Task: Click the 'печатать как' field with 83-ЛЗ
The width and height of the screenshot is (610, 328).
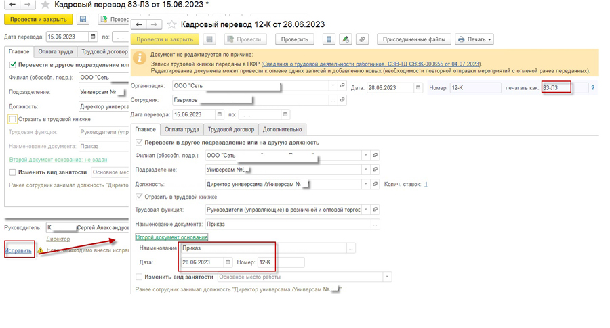Action: coord(556,88)
